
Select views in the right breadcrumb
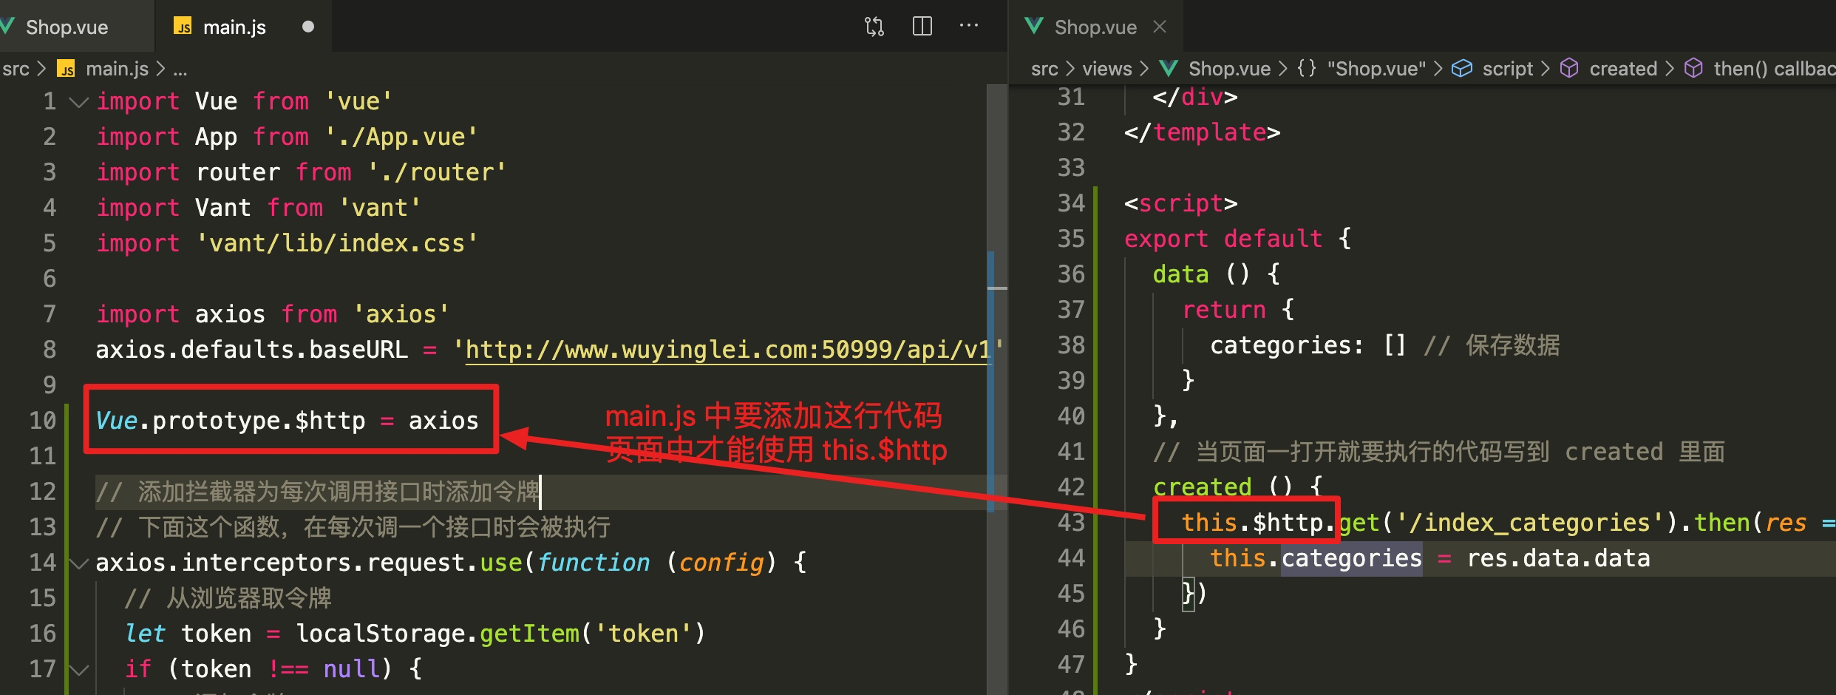[1107, 69]
